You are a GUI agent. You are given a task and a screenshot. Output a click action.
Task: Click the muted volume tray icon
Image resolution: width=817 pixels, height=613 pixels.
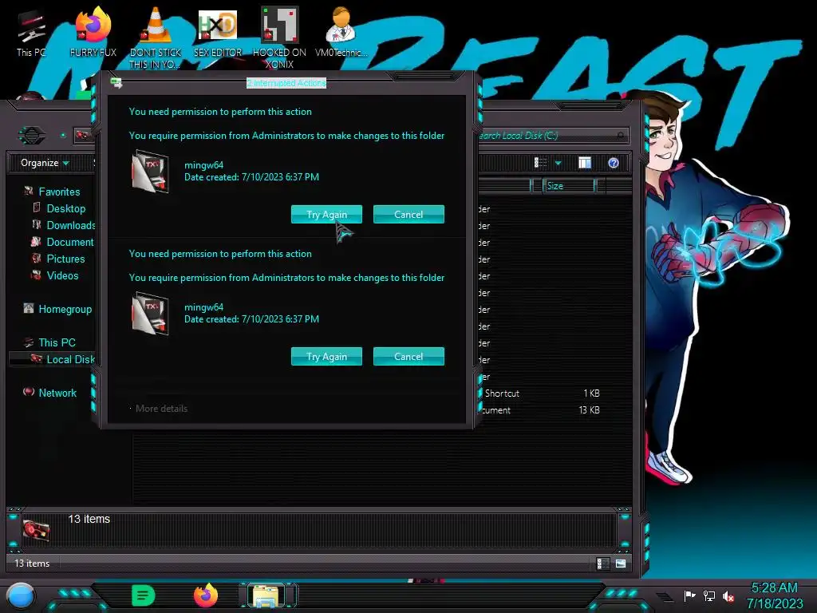(728, 596)
